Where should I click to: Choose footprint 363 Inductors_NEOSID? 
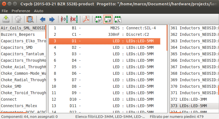(194, 41)
